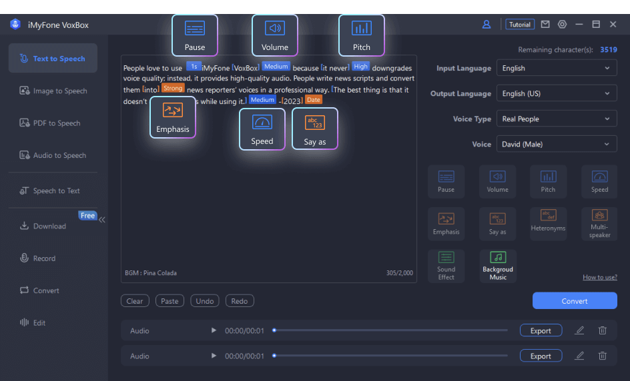Click the highlighted Emphasis callout in the editor
Image resolution: width=630 pixels, height=381 pixels.
coord(173,117)
